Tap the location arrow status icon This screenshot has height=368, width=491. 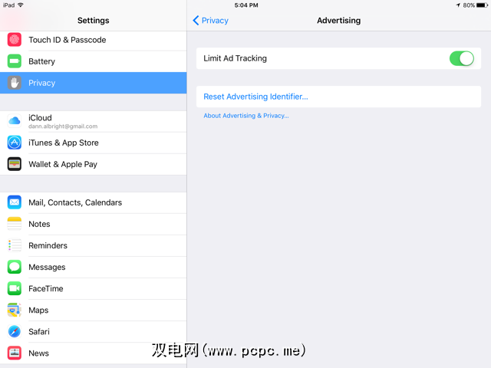pyautogui.click(x=458, y=5)
